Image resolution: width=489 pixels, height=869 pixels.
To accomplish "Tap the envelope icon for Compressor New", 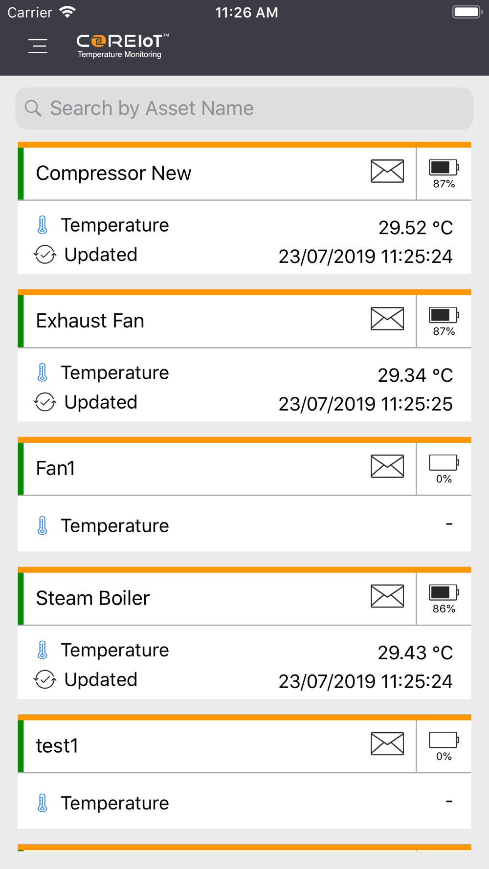I will click(387, 171).
